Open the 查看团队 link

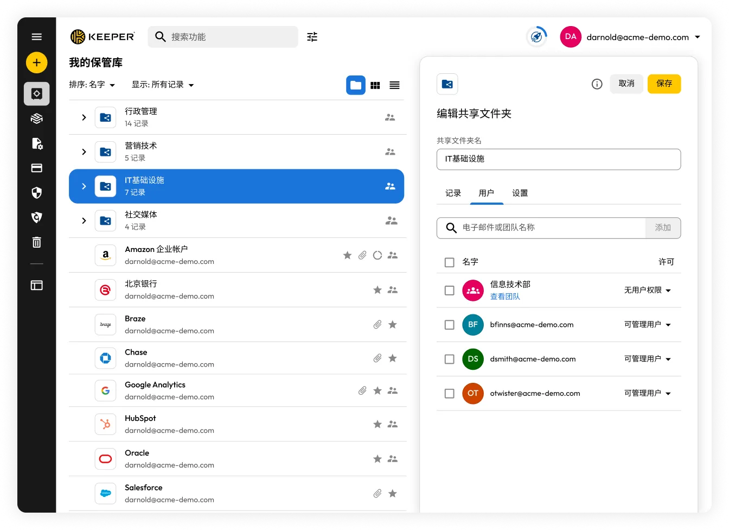coord(505,296)
